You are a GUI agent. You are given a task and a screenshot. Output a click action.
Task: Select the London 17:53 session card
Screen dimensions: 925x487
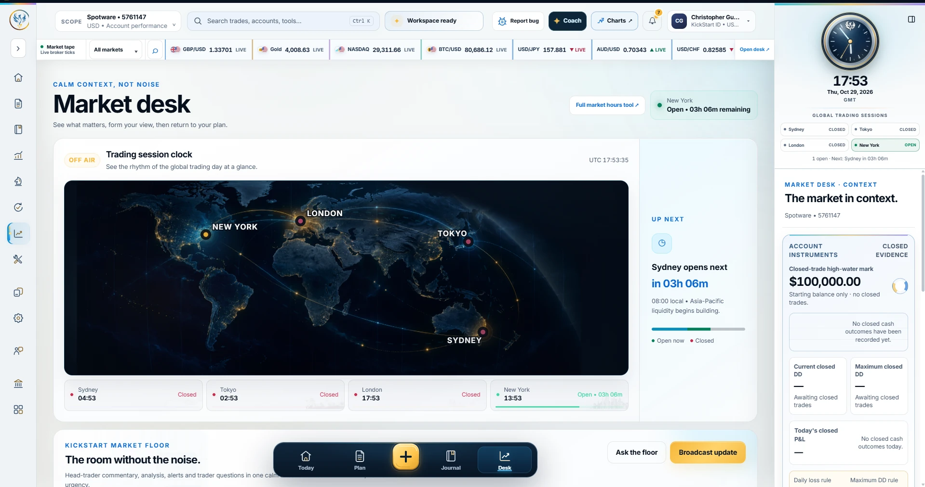click(x=417, y=395)
